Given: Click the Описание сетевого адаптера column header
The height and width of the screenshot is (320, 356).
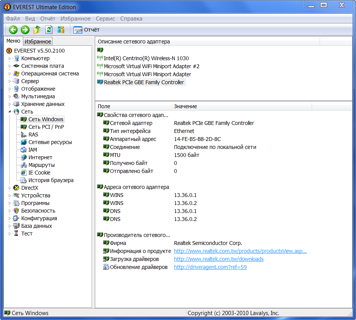Looking at the screenshot, I should pyautogui.click(x=208, y=42).
